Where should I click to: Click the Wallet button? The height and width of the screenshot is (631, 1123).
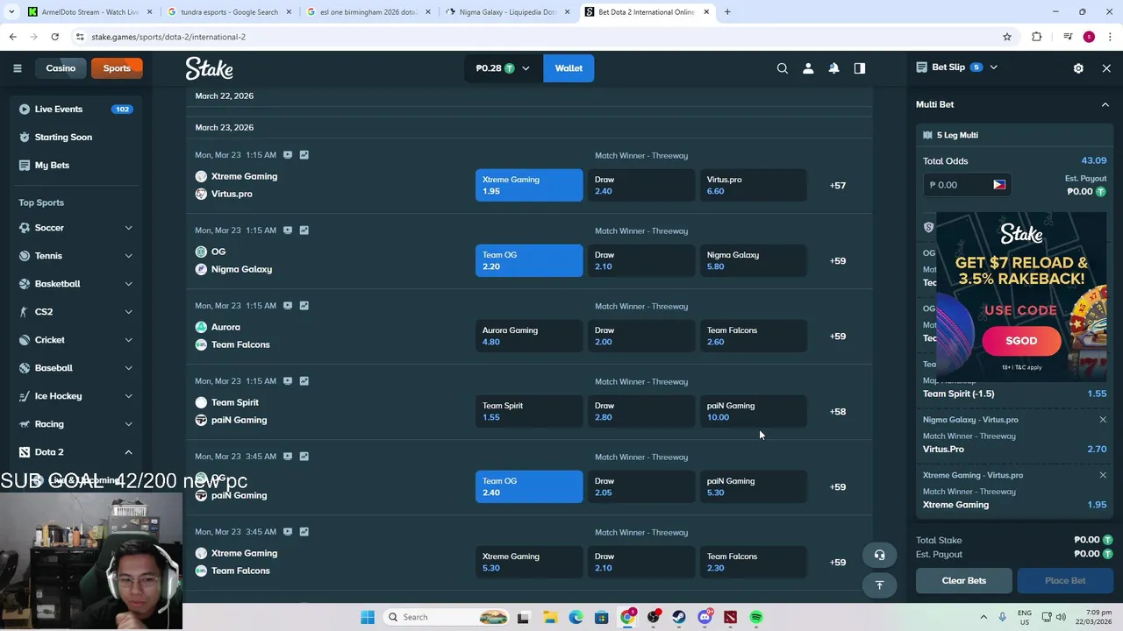click(x=569, y=68)
